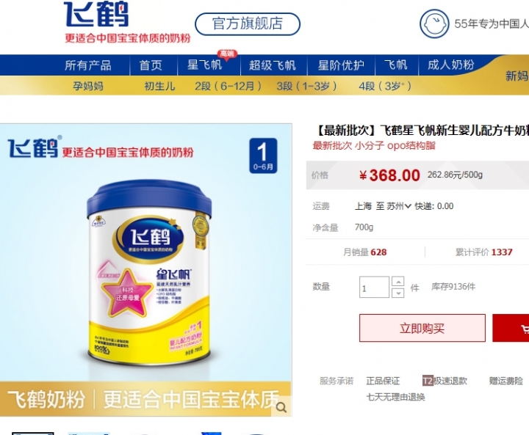
Task: Open the 星飞帆 menu tab
Action: [x=204, y=65]
